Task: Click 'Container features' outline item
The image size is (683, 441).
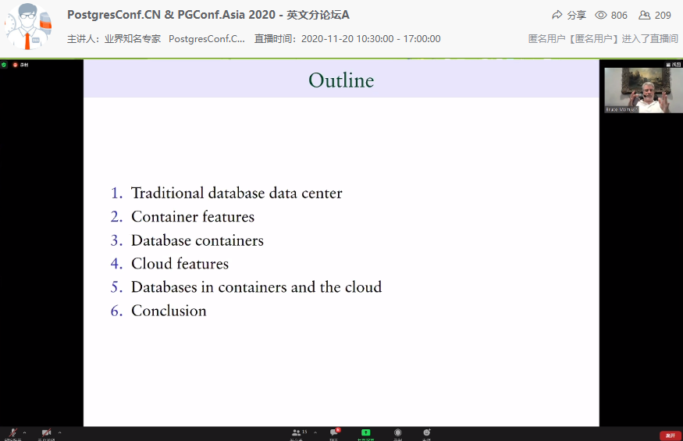Action: click(x=193, y=216)
